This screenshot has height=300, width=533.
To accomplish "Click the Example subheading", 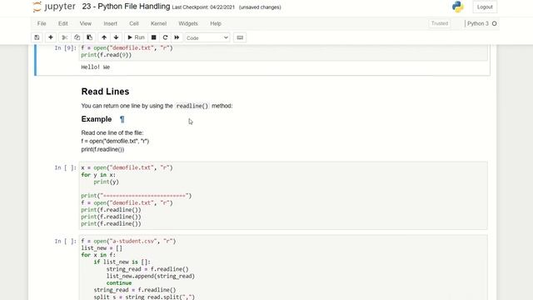I will [97, 119].
